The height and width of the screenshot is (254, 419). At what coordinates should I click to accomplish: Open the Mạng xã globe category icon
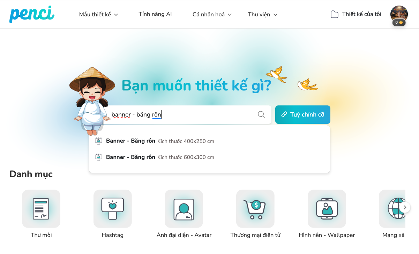click(392, 209)
